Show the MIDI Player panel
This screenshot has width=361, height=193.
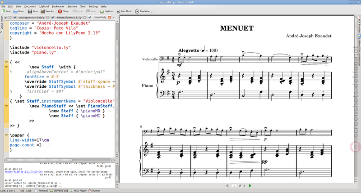78,191
